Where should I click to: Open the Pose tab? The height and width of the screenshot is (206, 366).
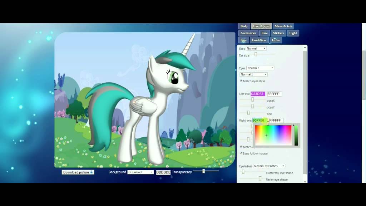click(x=243, y=40)
